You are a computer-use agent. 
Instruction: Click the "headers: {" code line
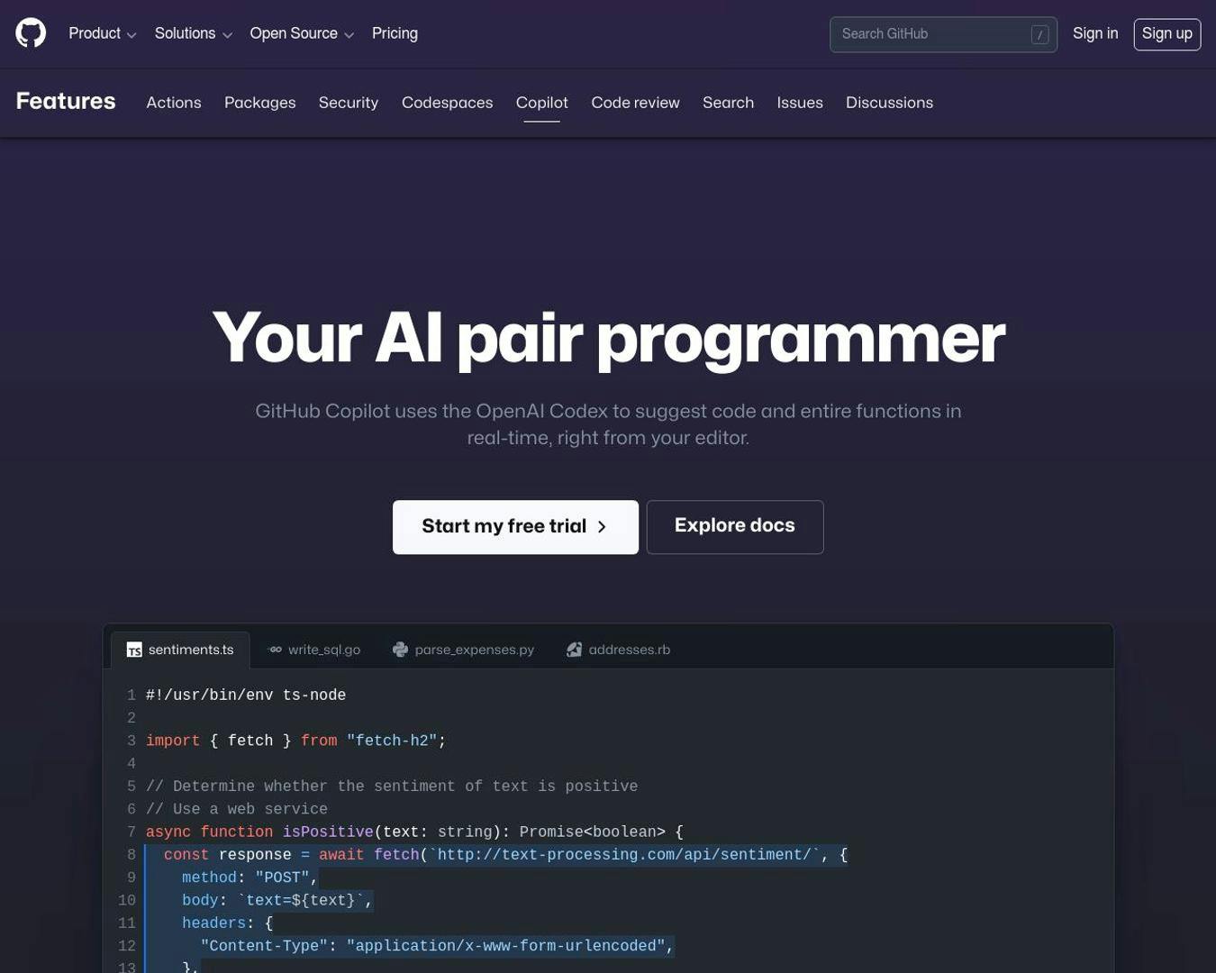227,923
